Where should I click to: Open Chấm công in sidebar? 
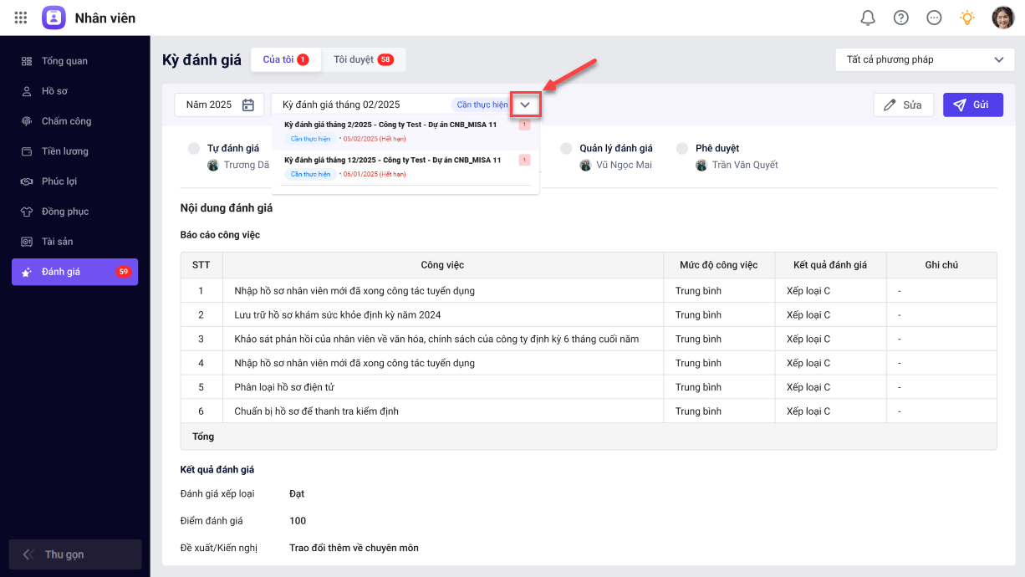coord(75,121)
